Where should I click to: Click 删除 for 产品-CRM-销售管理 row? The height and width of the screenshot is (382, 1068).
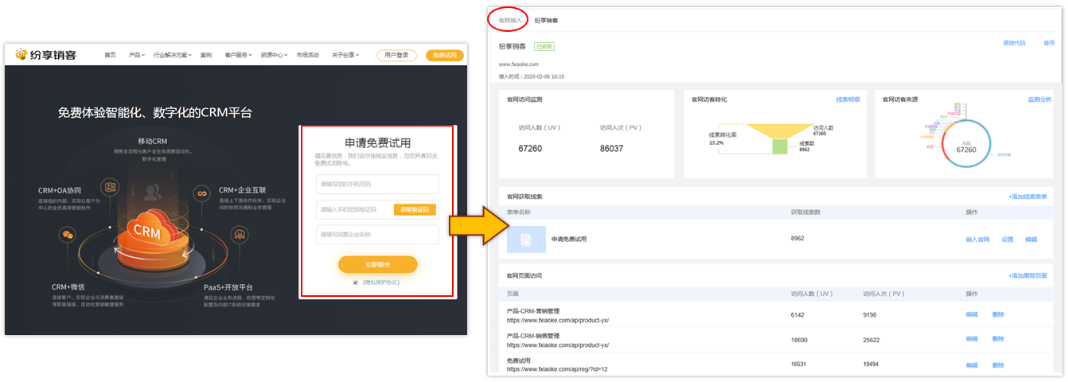click(999, 339)
